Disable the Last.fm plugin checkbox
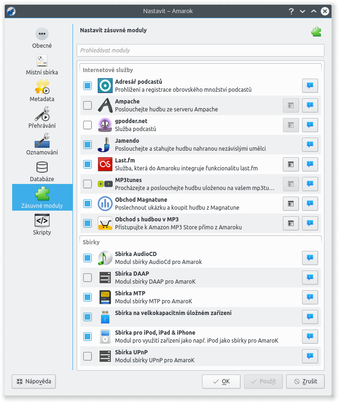This screenshot has height=403, width=339. point(87,164)
